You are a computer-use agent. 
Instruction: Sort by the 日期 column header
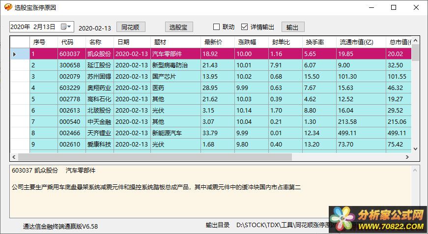[132, 42]
